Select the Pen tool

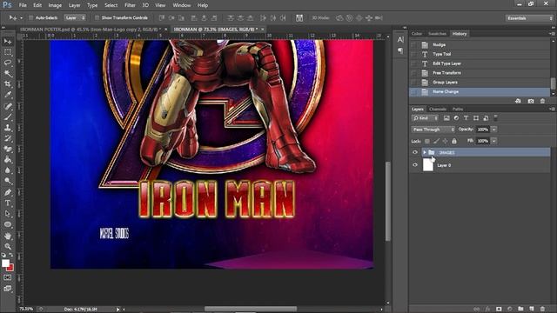[x=8, y=192]
